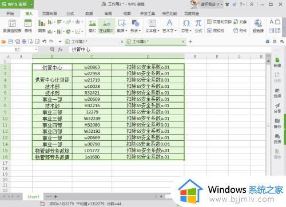
Task: Select column D header
Action: click(x=148, y=56)
